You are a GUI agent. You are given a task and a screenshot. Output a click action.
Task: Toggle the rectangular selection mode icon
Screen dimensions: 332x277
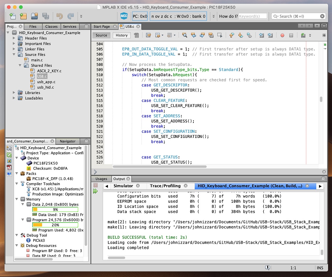click(220, 35)
